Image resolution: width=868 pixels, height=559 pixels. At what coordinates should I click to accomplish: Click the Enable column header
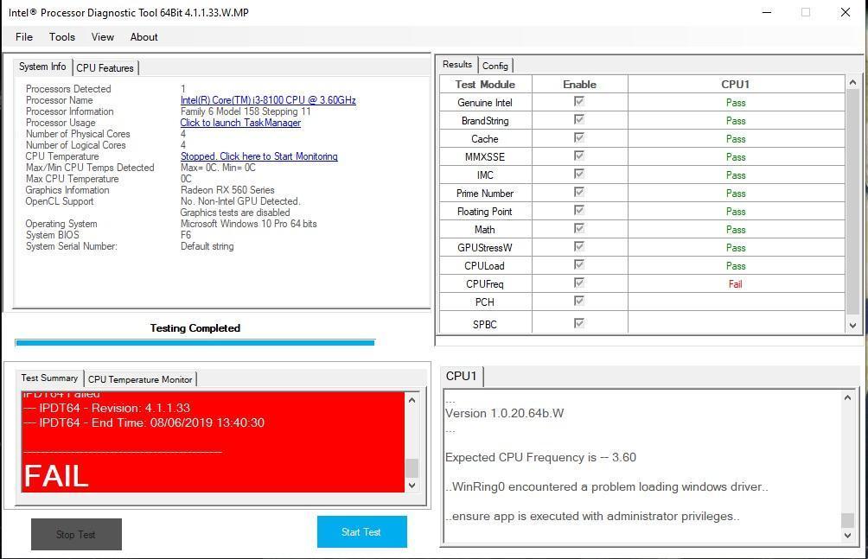[579, 84]
